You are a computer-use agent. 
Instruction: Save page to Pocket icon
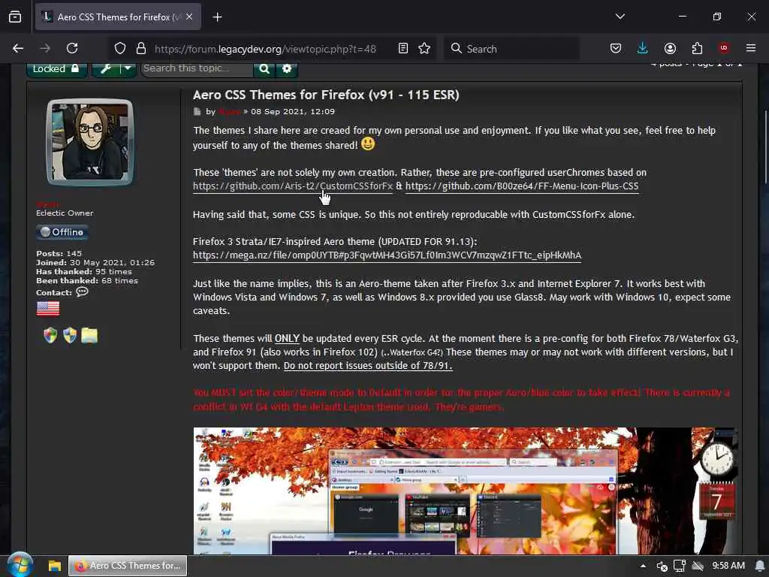click(x=616, y=48)
